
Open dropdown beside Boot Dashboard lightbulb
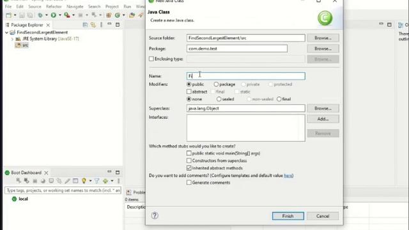coord(90,180)
